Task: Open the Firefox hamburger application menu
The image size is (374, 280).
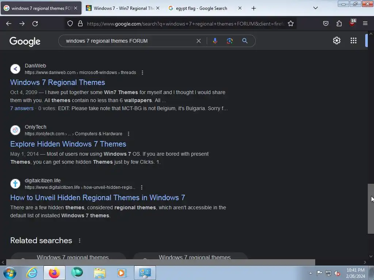Action: point(365,24)
